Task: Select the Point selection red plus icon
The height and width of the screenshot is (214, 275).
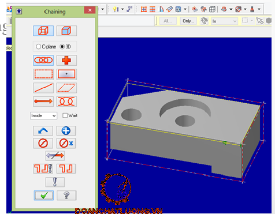Action: (66, 61)
